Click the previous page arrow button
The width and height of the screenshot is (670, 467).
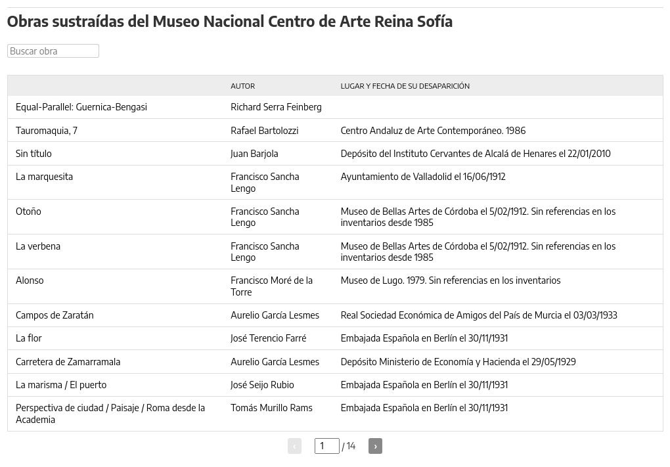coord(294,446)
